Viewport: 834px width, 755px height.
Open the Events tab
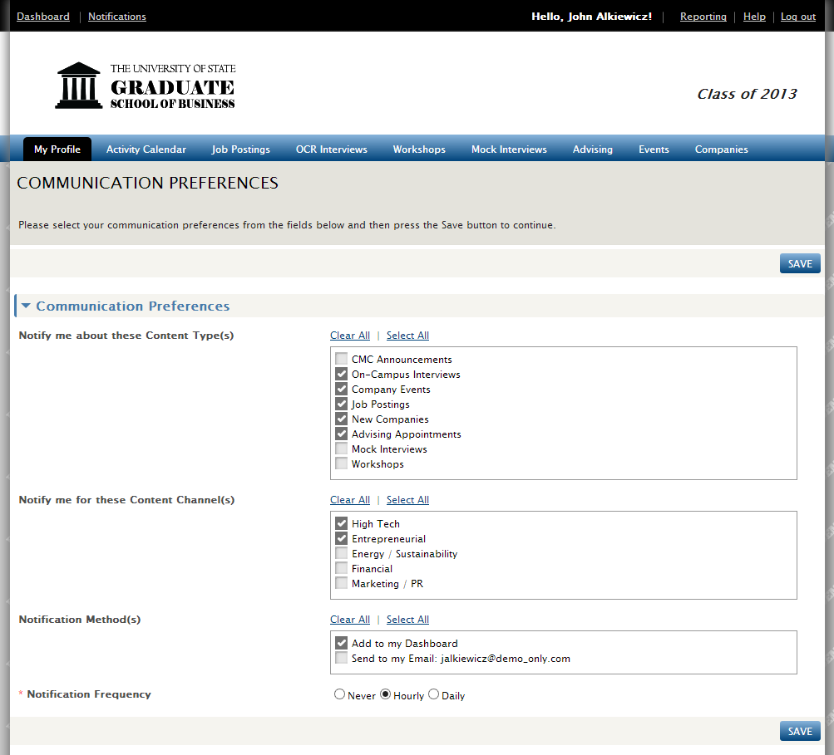point(654,150)
